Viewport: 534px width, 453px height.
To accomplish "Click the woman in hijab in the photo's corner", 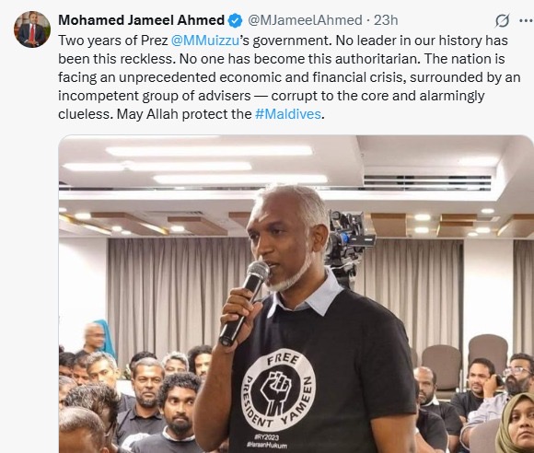I will [x=516, y=423].
